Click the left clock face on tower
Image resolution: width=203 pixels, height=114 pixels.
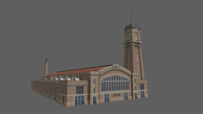128,35
